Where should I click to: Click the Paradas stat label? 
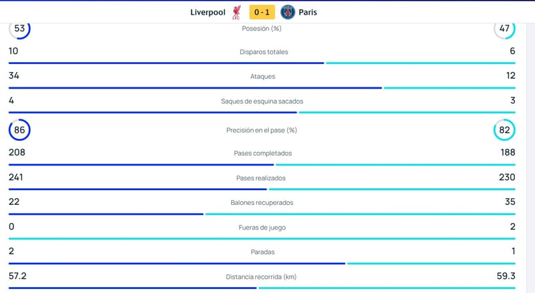click(x=261, y=252)
